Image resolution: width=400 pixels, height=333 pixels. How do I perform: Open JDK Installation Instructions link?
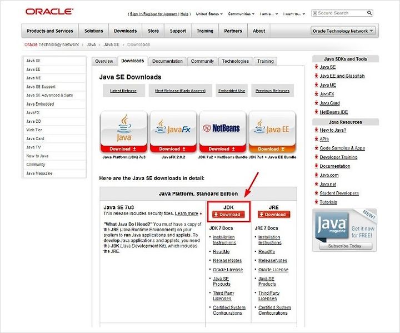point(224,240)
